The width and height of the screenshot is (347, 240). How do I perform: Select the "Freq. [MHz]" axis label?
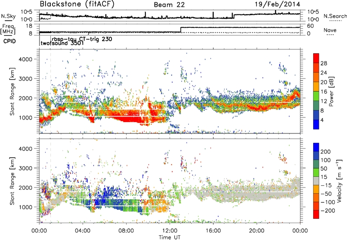click(x=8, y=29)
